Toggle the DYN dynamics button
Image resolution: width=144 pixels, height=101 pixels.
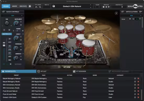(x=10, y=49)
